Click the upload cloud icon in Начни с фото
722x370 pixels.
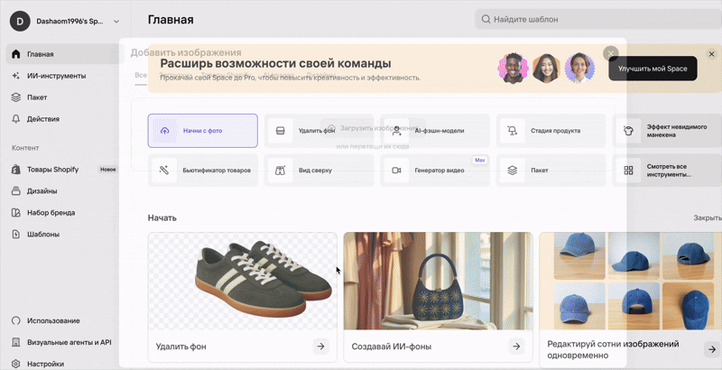coord(164,131)
